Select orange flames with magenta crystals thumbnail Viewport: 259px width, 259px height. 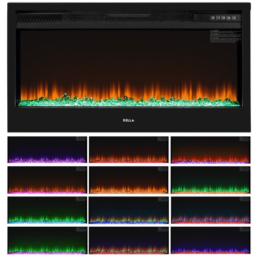tap(47, 180)
